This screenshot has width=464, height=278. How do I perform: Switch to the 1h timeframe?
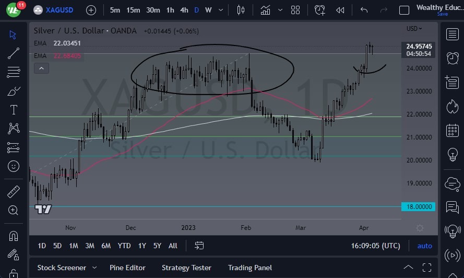(170, 10)
